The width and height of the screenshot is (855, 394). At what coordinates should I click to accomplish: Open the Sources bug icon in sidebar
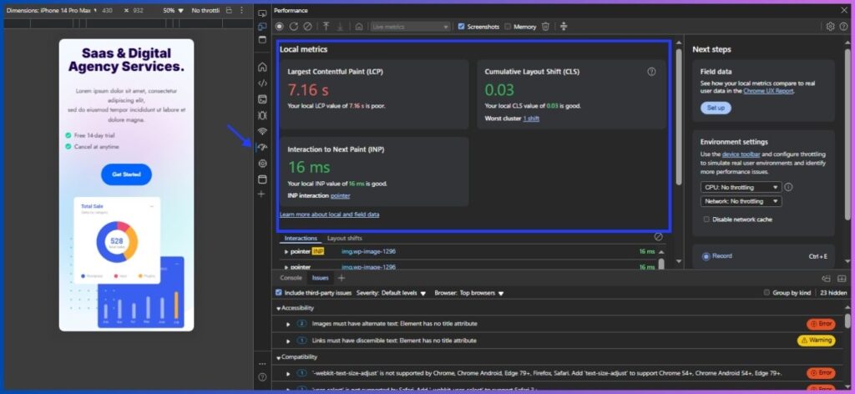(262, 115)
